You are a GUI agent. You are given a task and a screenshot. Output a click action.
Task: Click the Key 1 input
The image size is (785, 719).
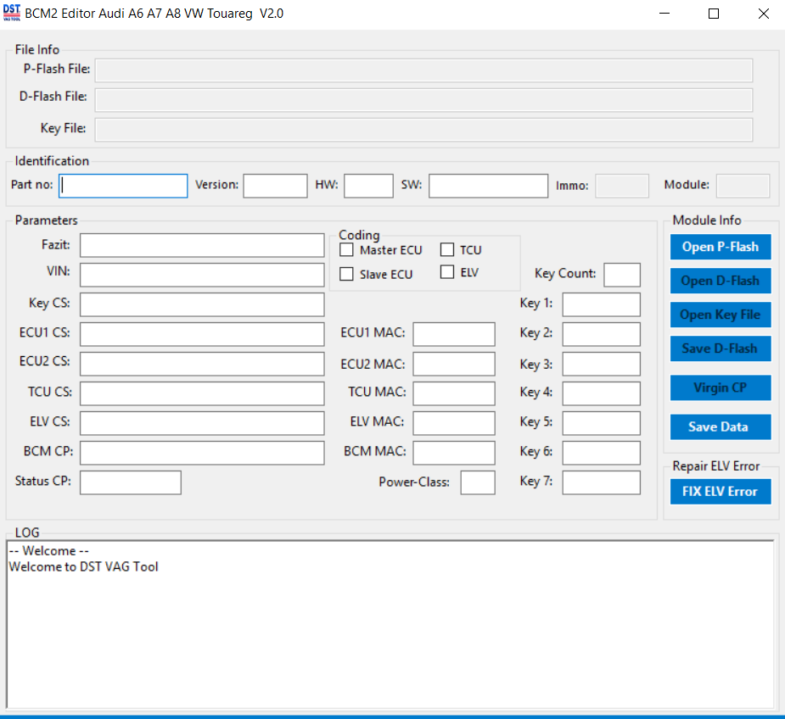(x=601, y=304)
